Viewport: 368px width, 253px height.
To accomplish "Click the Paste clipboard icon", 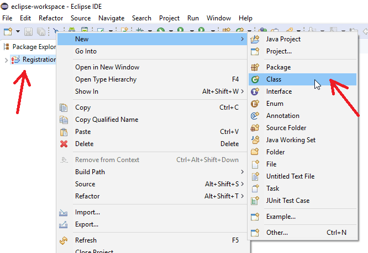I will [64, 132].
